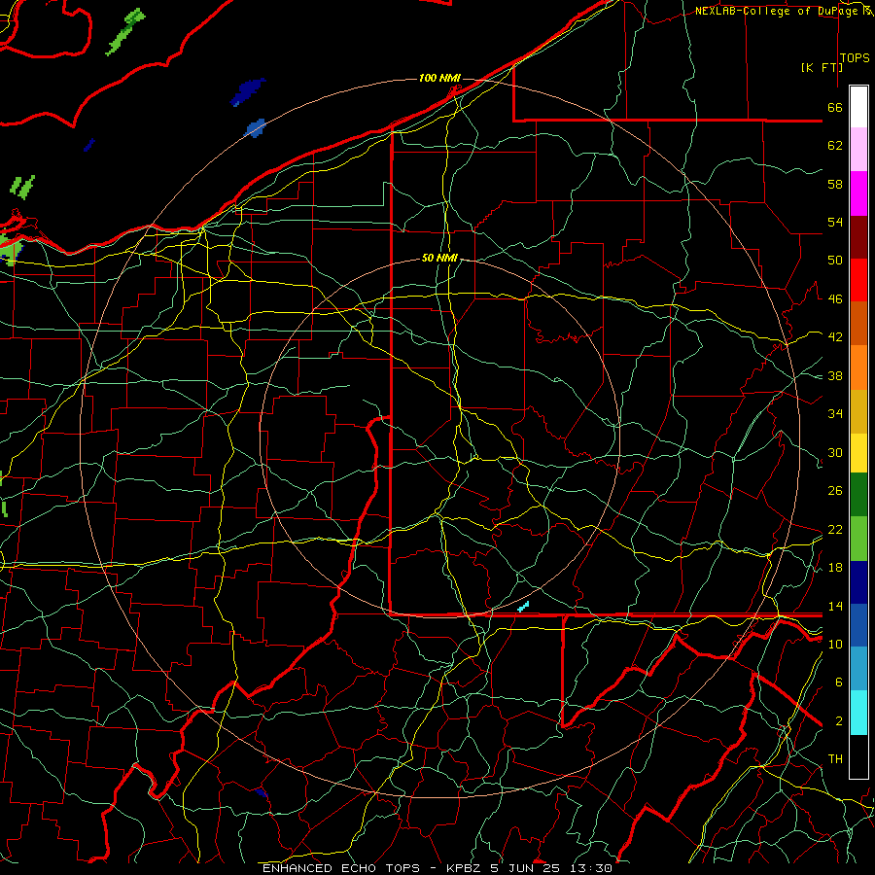The image size is (875, 875).
Task: Click the navy blue legend swatch
Action: click(858, 582)
